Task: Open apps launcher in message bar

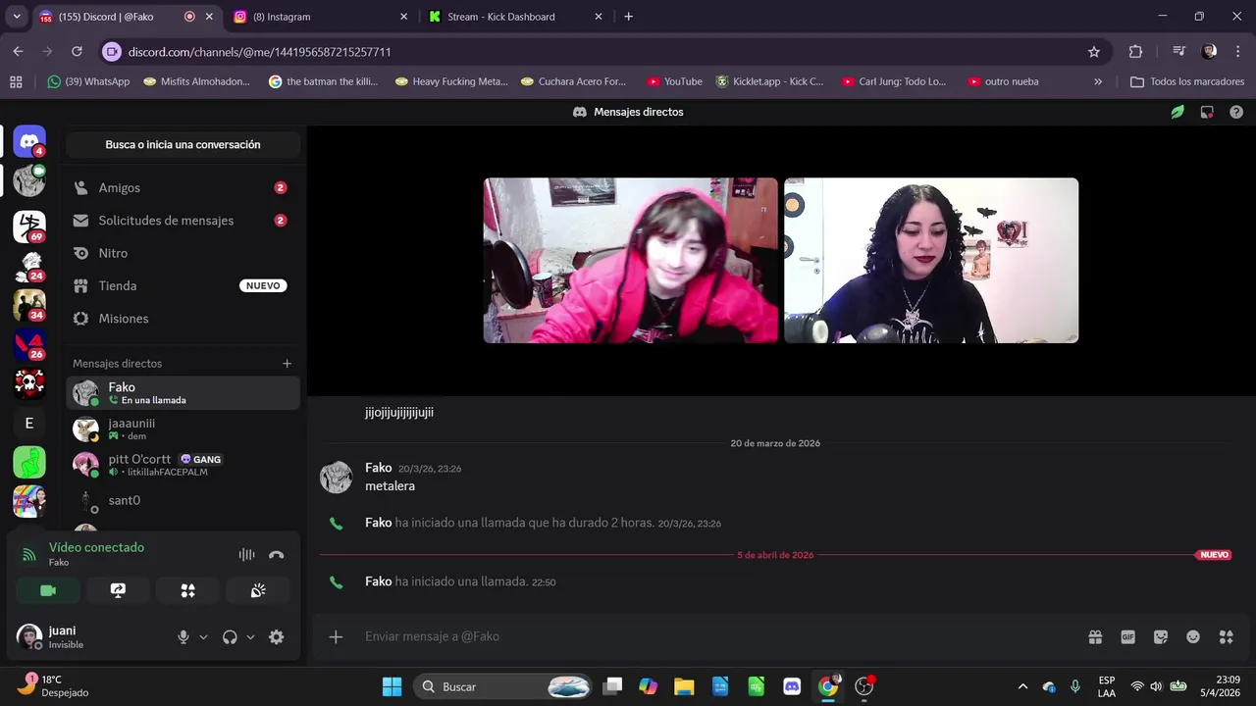Action: [x=1226, y=637]
